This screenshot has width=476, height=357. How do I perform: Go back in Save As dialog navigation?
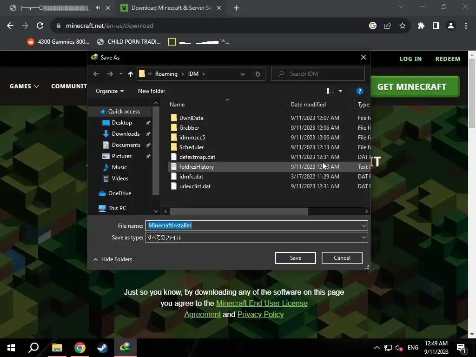pos(96,74)
